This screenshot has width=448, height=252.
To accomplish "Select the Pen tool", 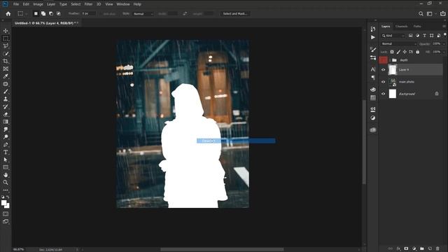I will [6, 145].
